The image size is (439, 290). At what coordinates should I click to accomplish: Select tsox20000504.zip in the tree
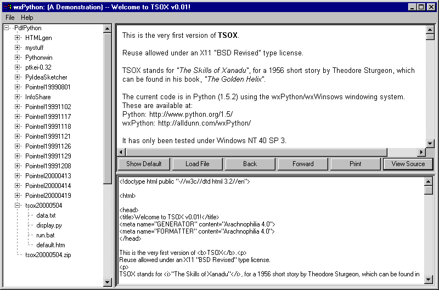tap(48, 255)
